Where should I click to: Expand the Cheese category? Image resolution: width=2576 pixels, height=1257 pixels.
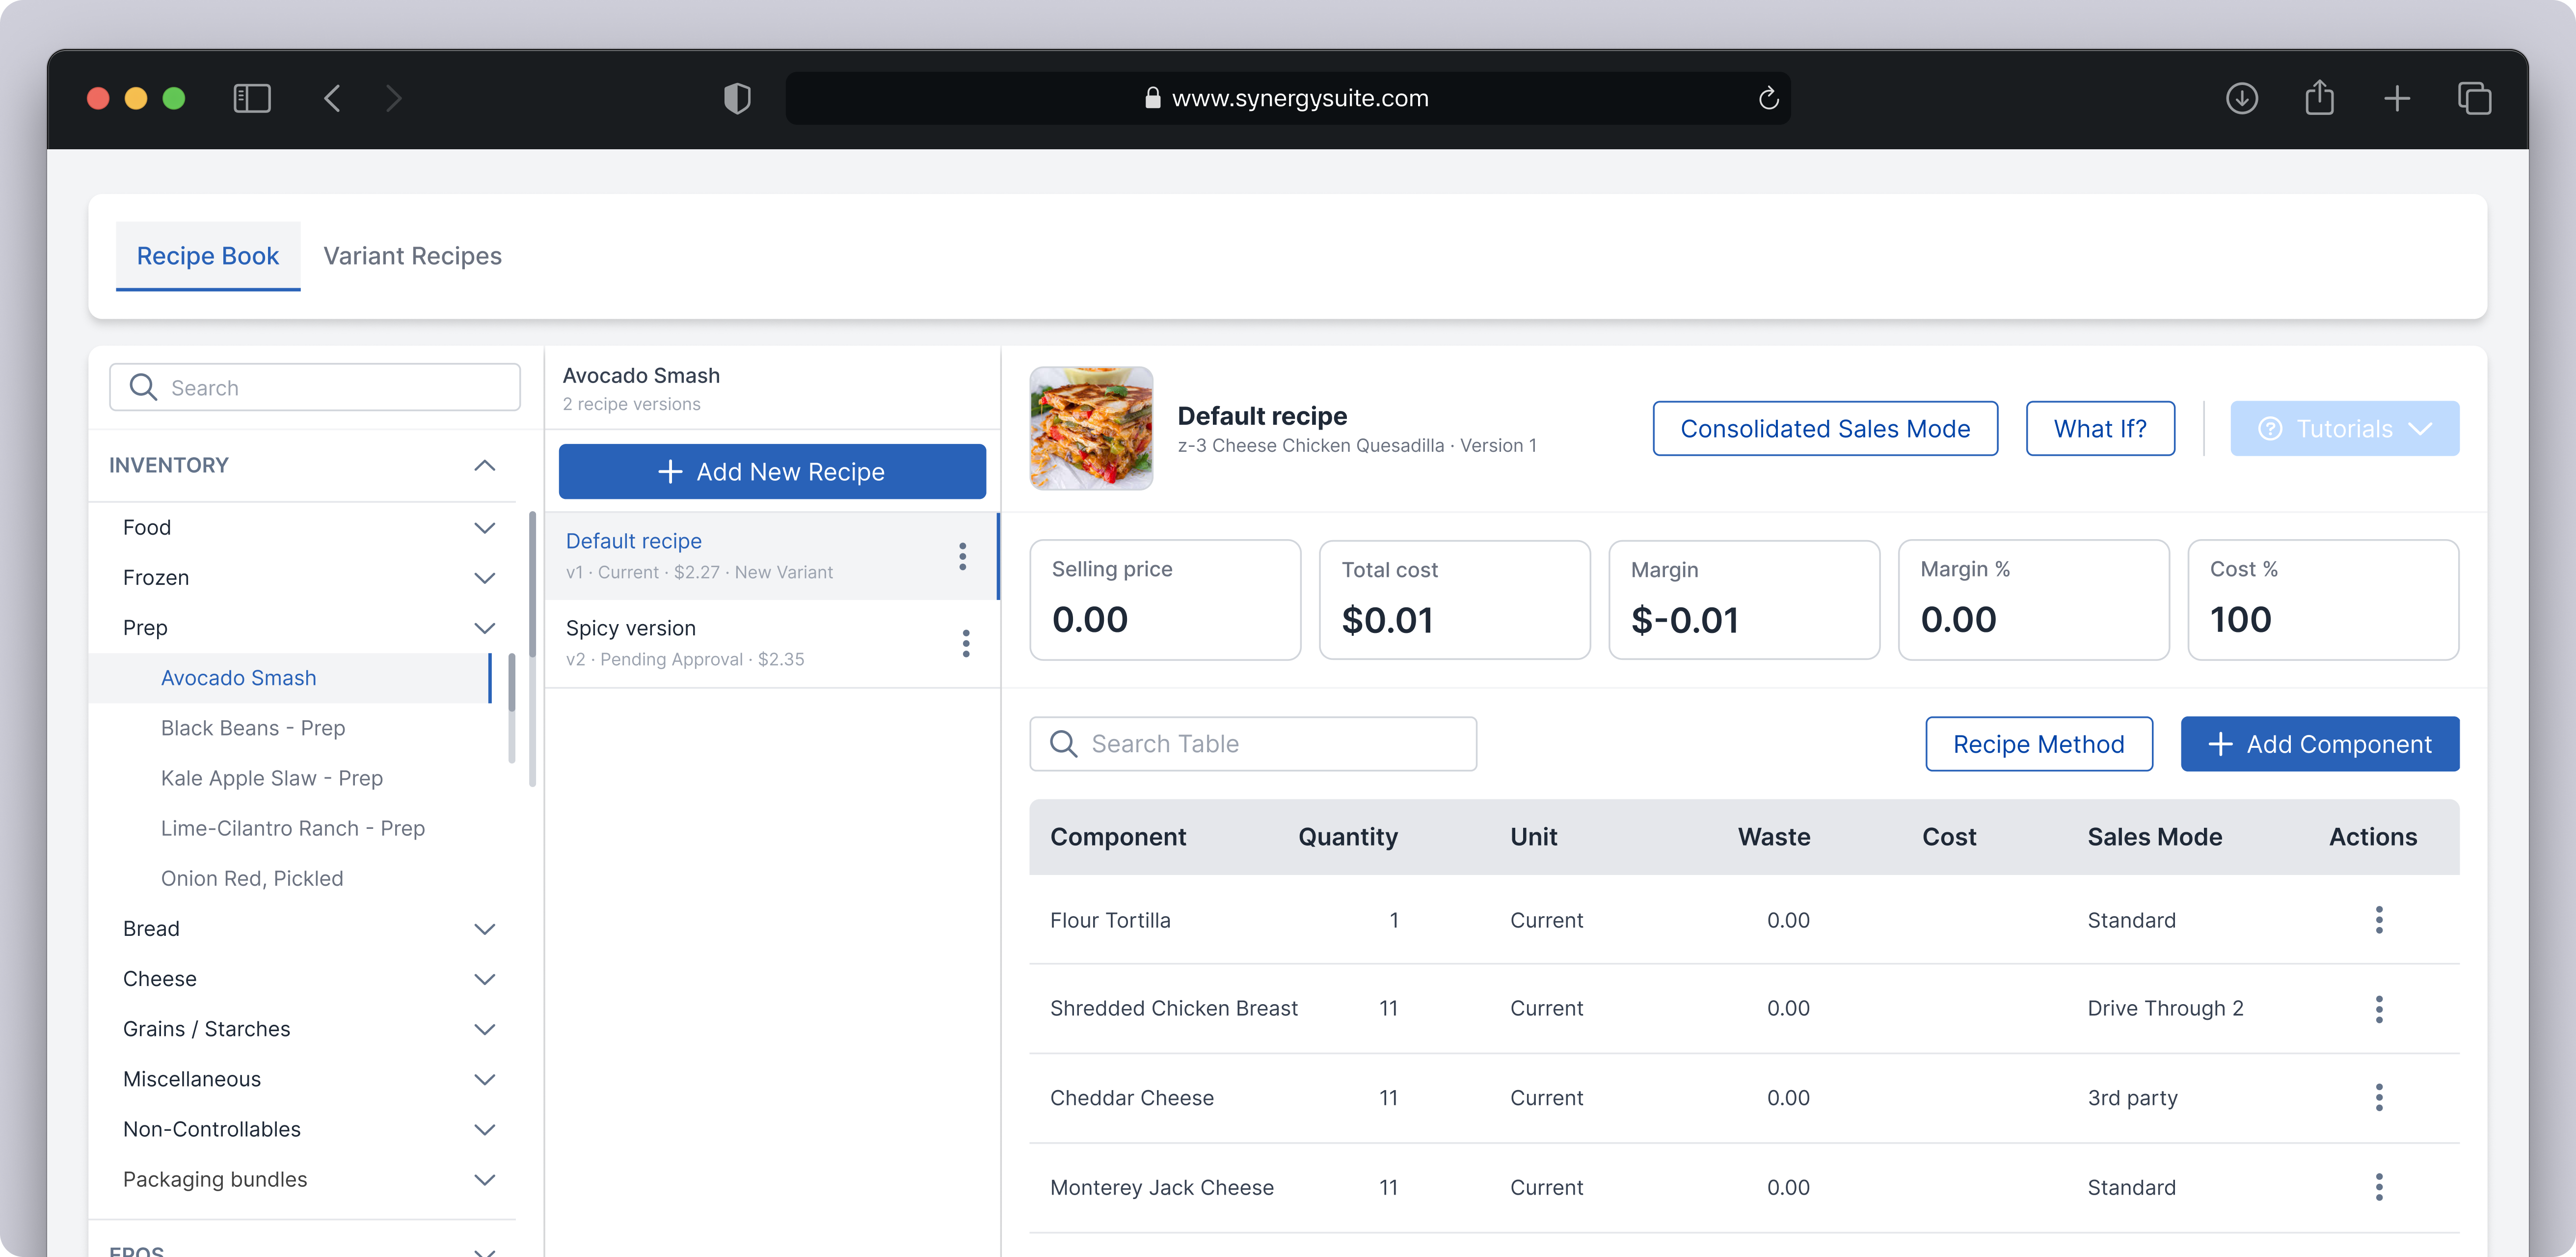pos(484,979)
